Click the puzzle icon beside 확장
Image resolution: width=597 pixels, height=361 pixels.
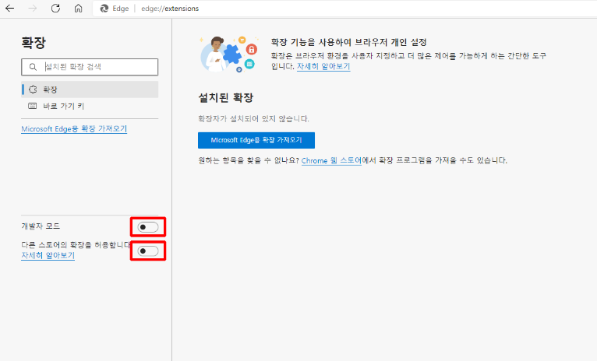coord(33,89)
